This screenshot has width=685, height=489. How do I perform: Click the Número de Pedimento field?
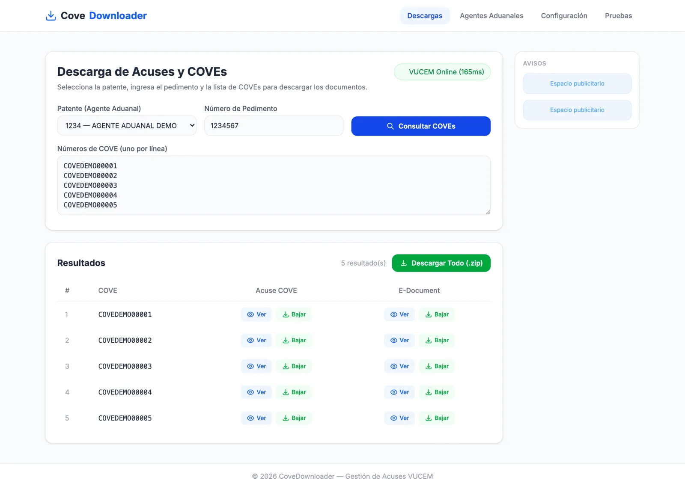tap(274, 126)
